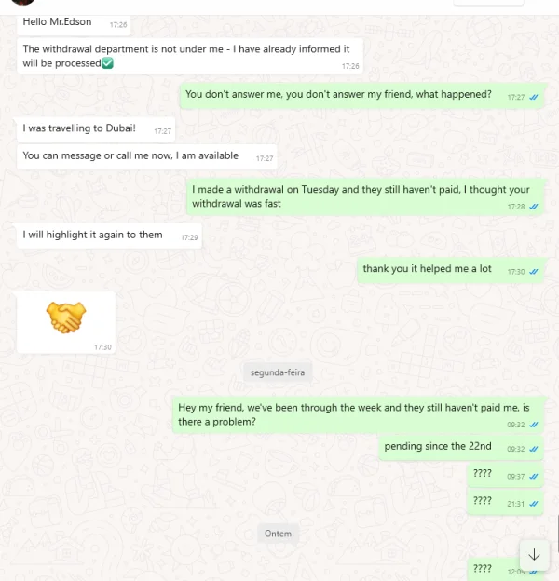This screenshot has height=581, width=559.
Task: Click the "Ontem" date label
Action: 278,534
